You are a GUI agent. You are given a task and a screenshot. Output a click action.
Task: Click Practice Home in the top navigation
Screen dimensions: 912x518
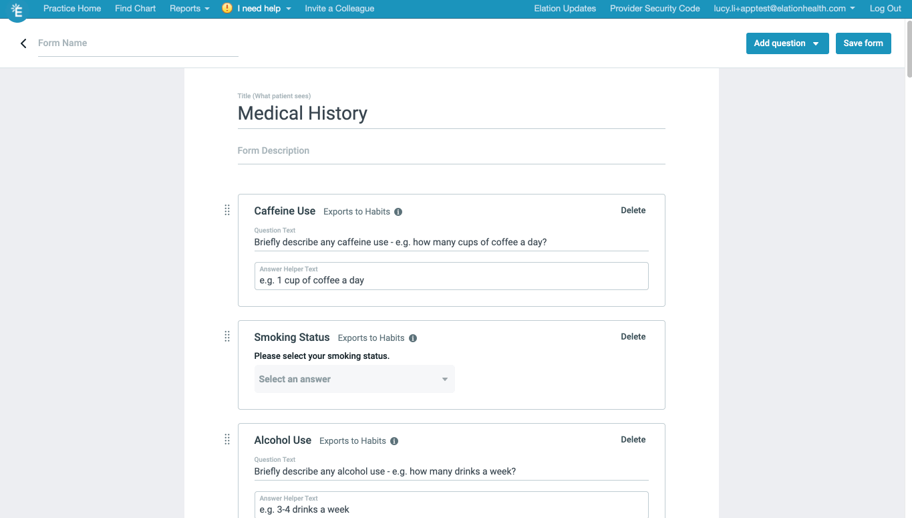[71, 8]
